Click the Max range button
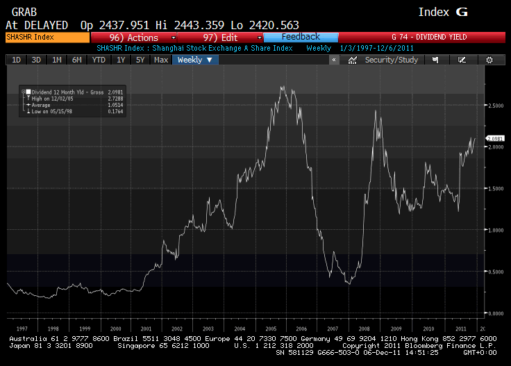511x366 pixels. (x=161, y=60)
